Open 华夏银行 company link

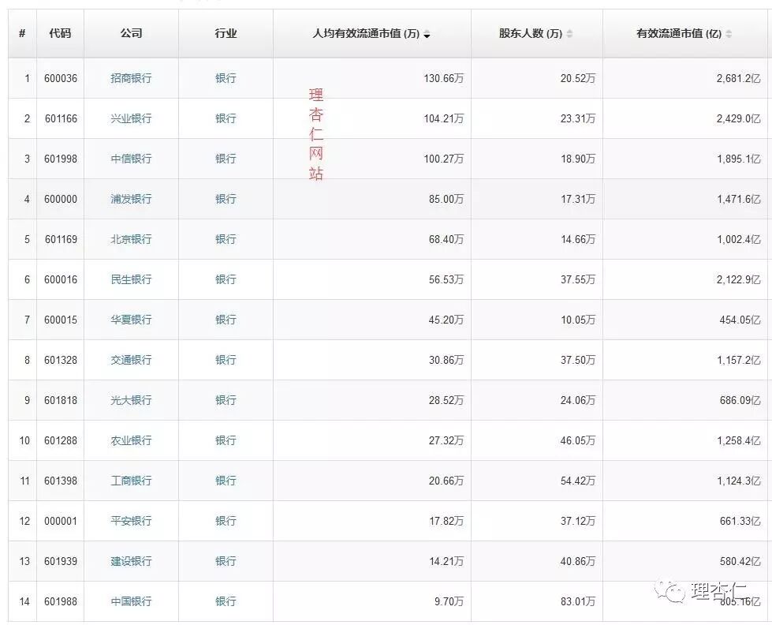coord(131,320)
